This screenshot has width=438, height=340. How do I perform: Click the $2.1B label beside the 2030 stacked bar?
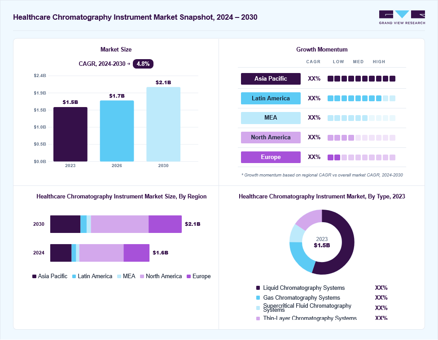tap(193, 224)
